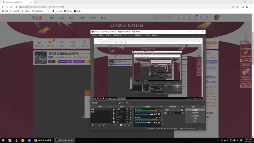Adjust the 桌面音频 volume slider

pyautogui.click(x=144, y=123)
